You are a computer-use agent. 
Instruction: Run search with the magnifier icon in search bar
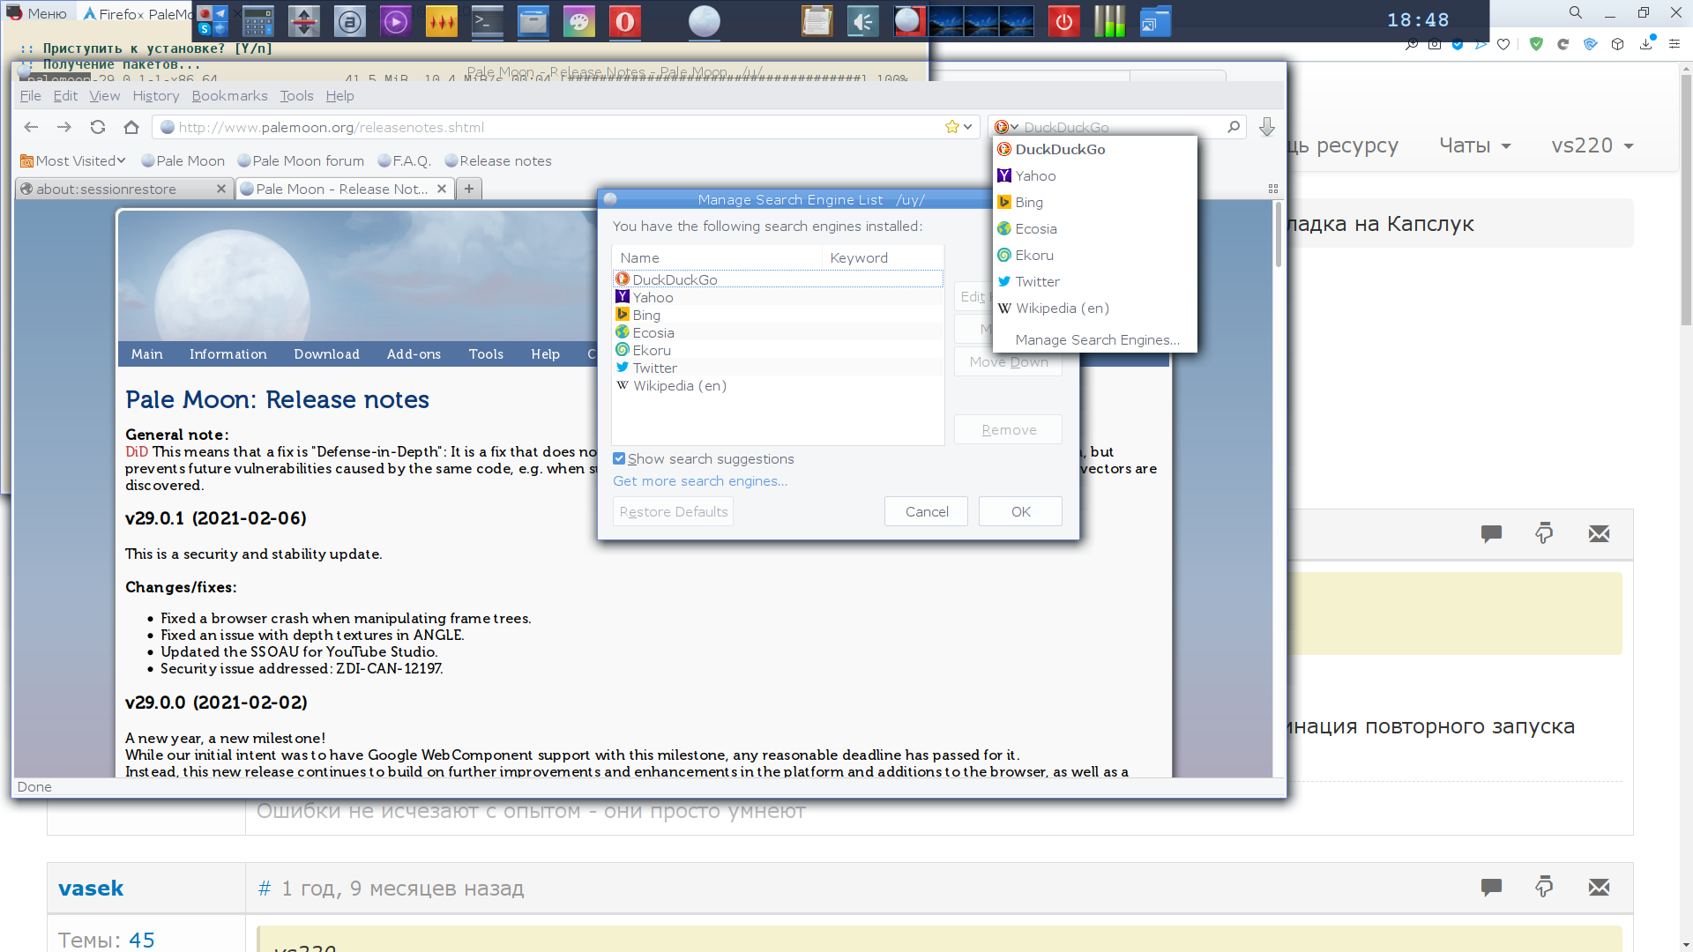(1234, 127)
